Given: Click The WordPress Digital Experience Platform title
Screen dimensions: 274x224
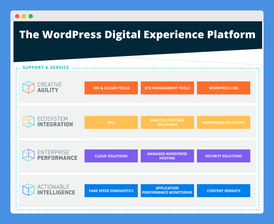Looking at the screenshot, I should 137,34.
